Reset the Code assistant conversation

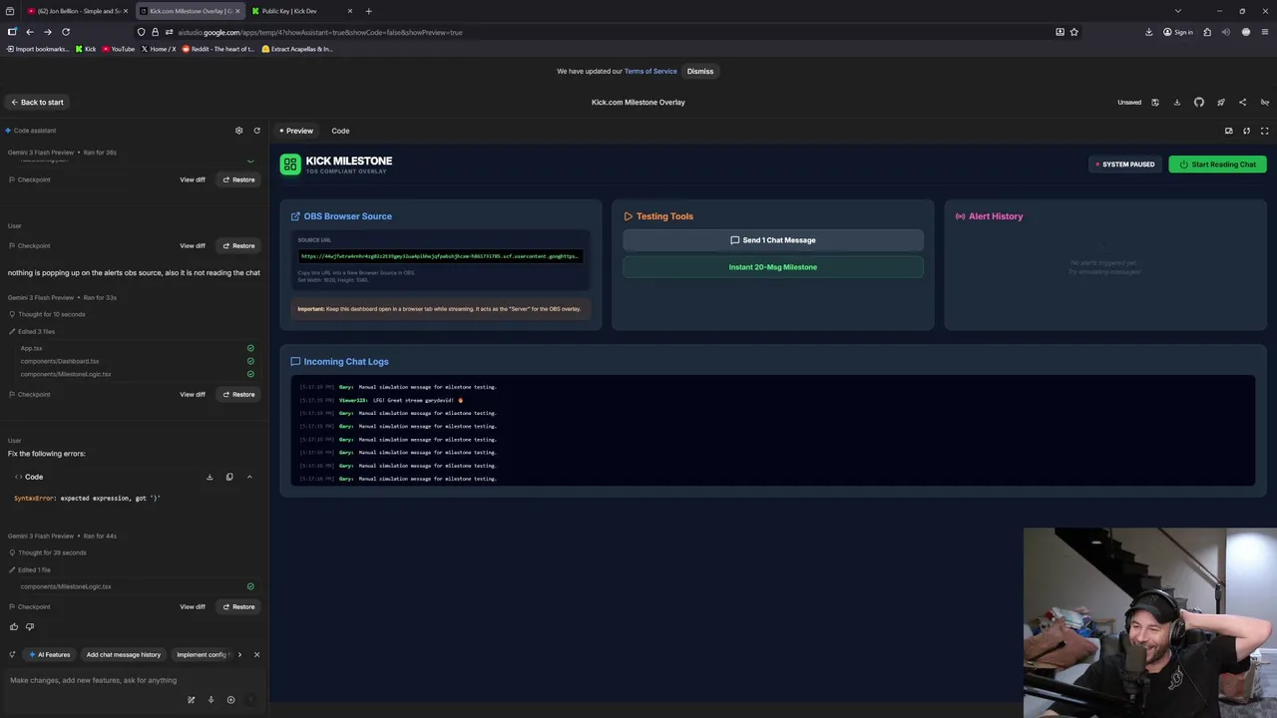click(x=256, y=131)
